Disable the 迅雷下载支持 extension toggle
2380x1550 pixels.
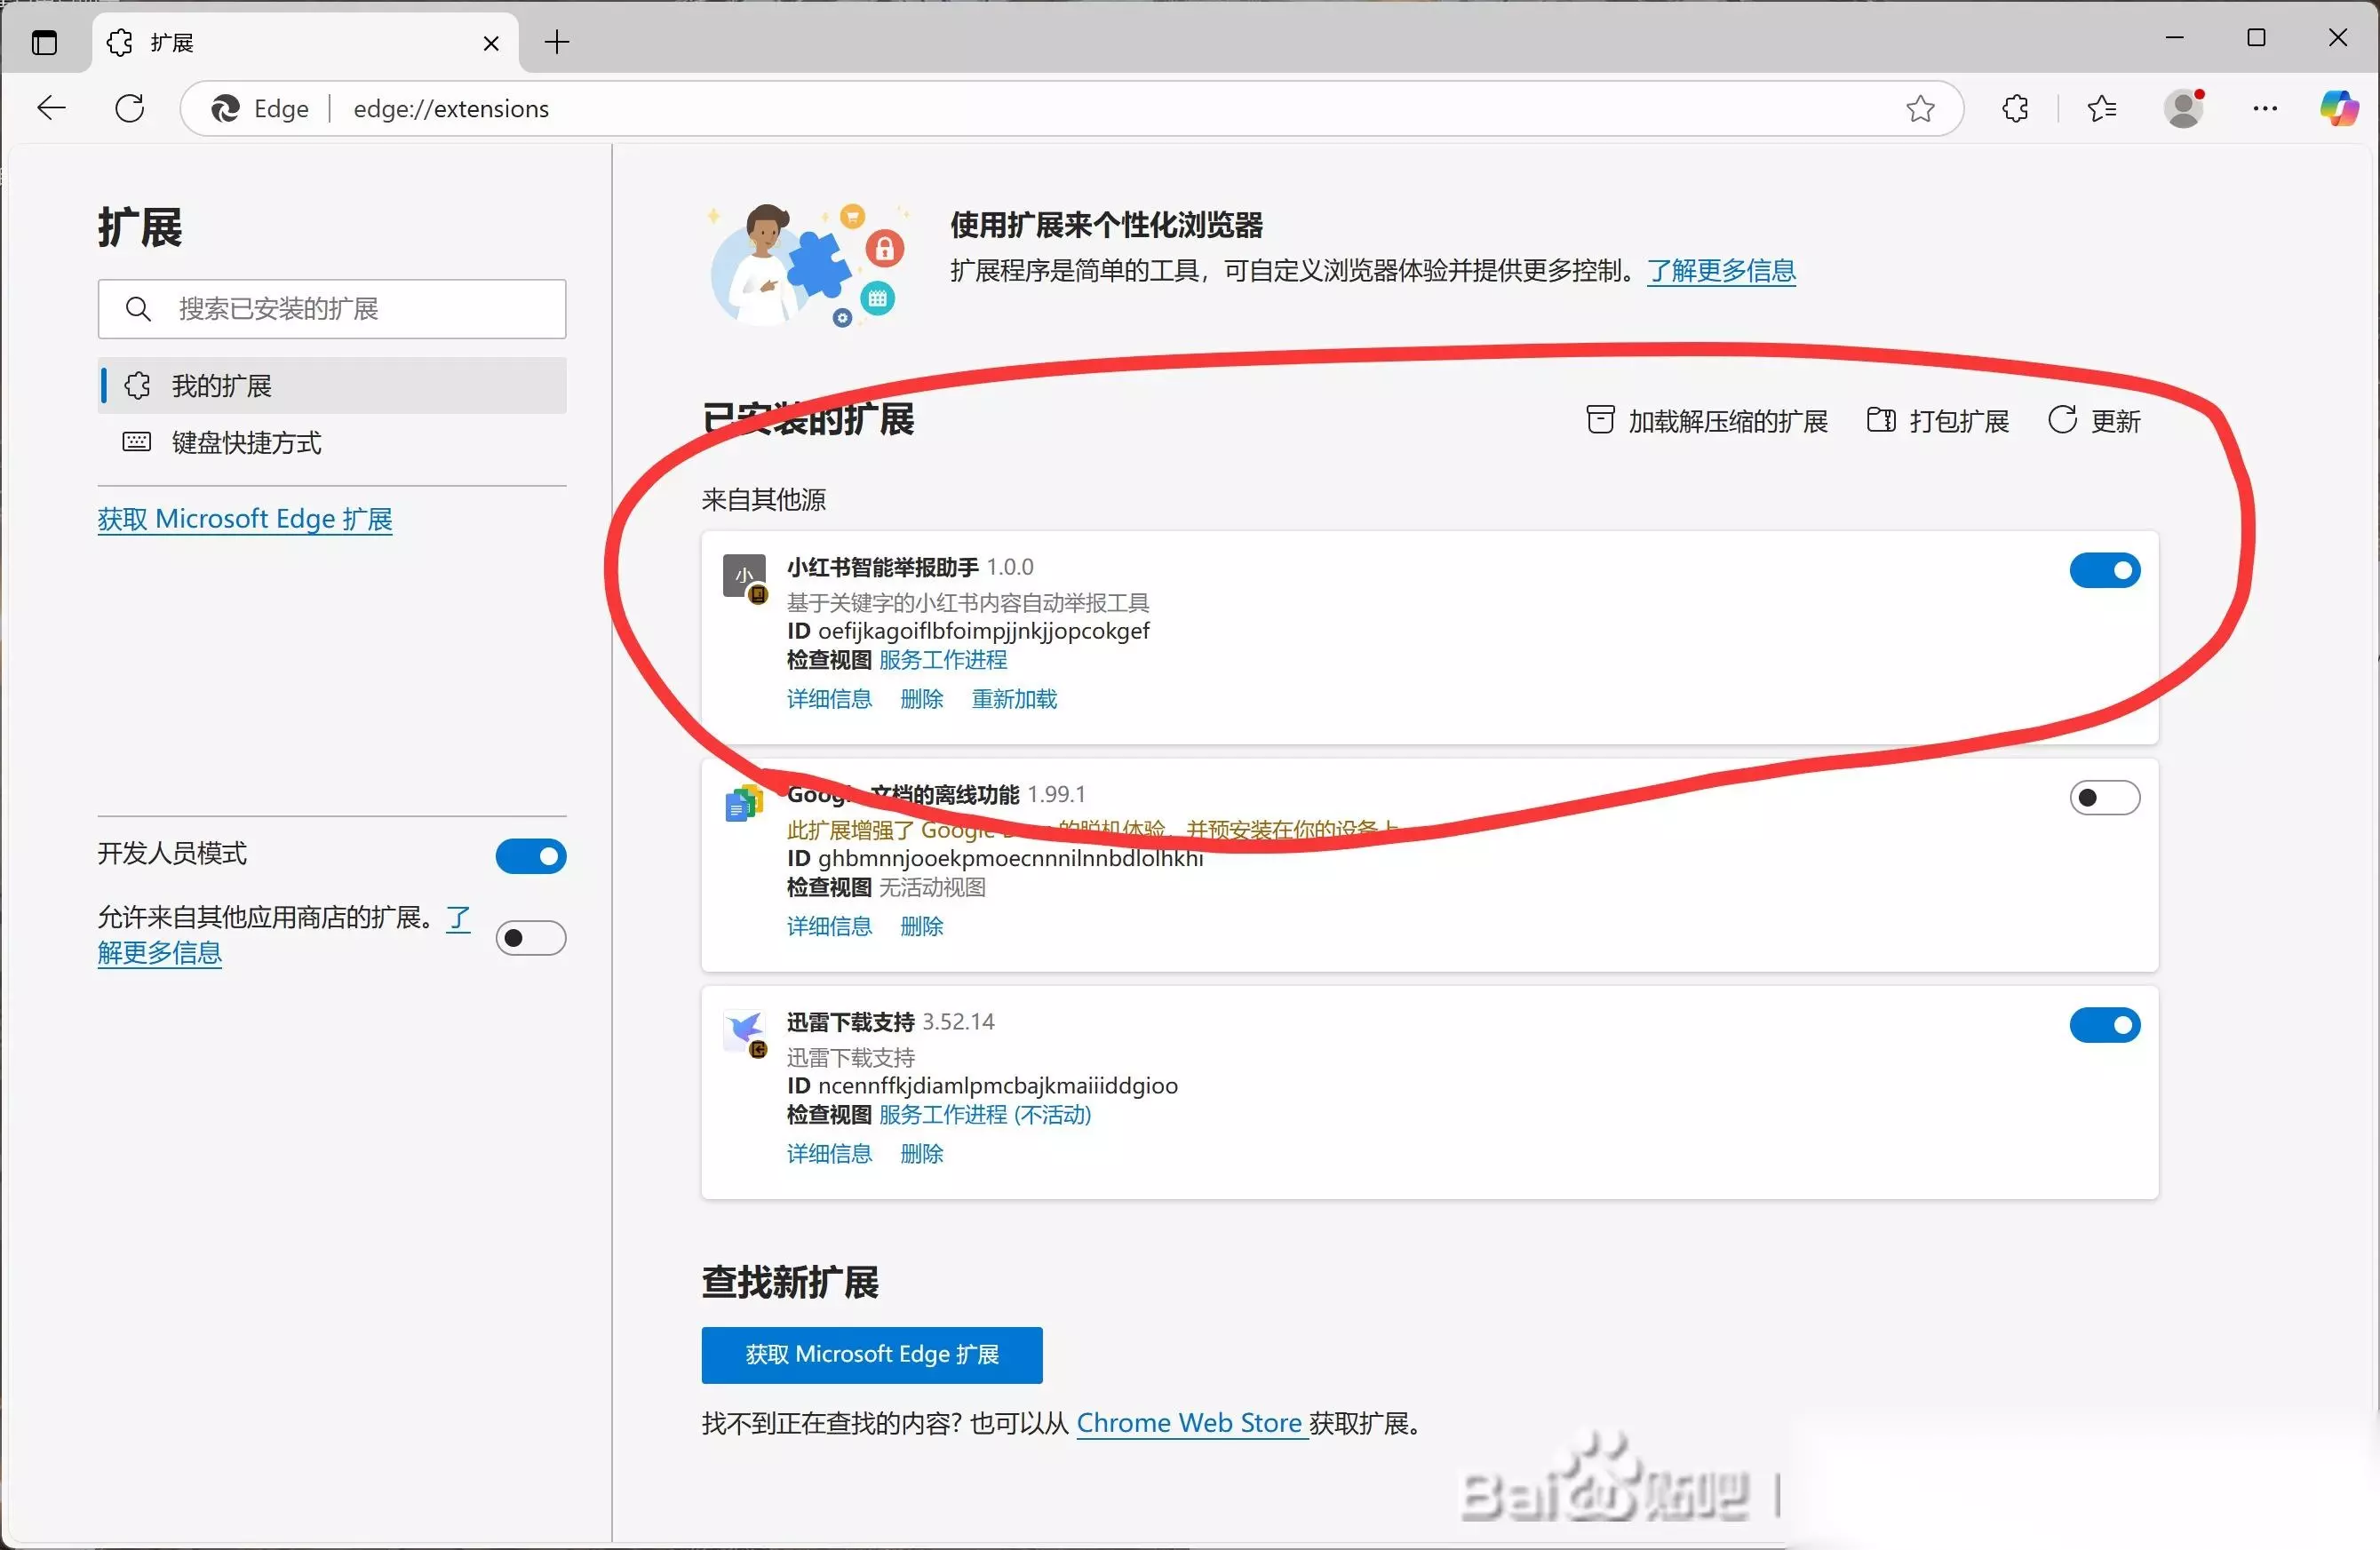[2104, 1025]
